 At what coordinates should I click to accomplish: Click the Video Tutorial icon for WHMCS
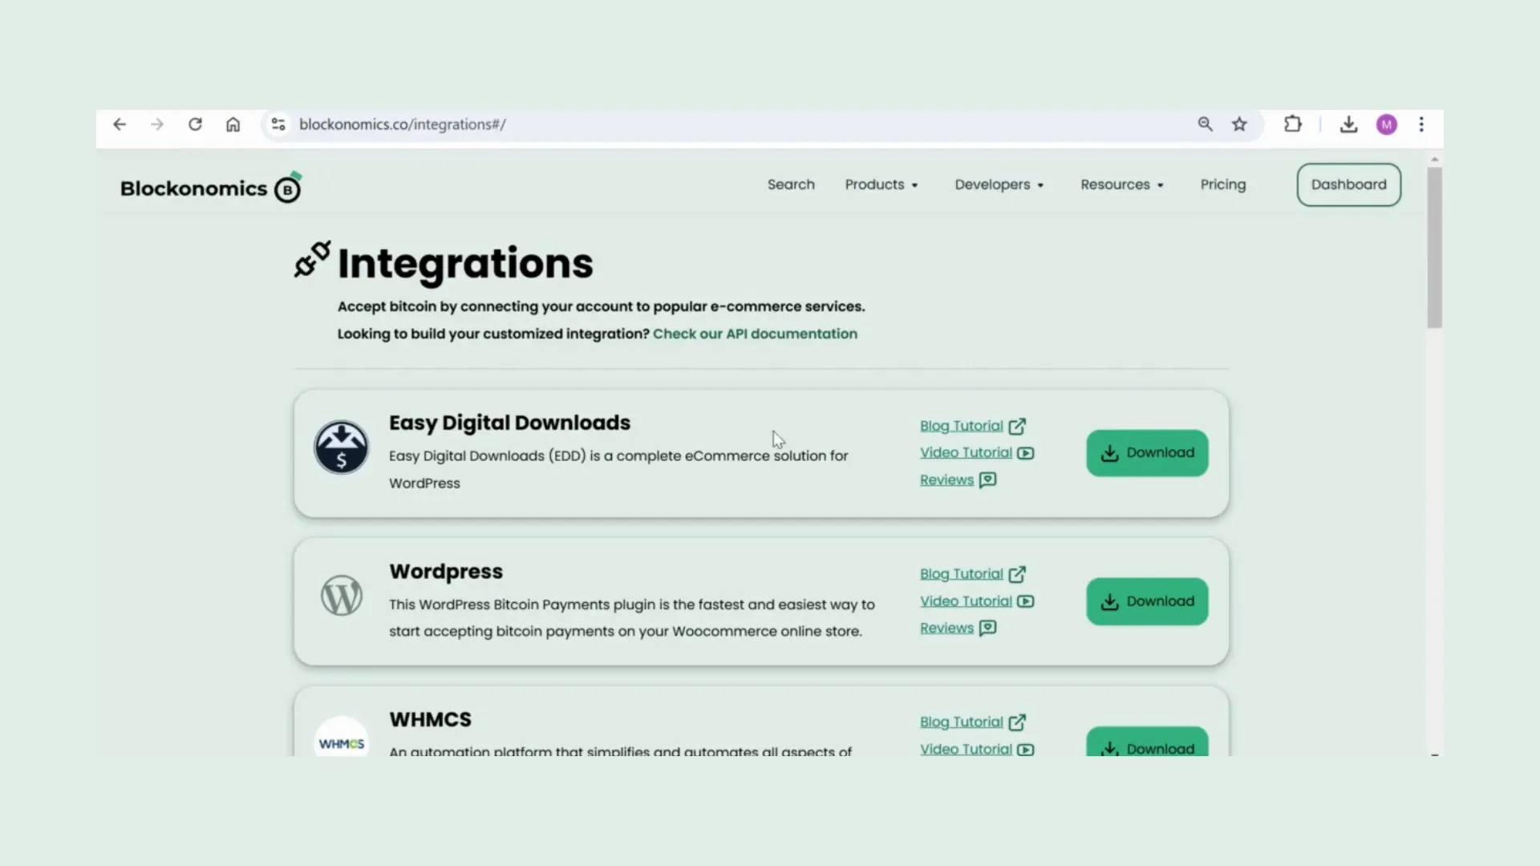1025,749
